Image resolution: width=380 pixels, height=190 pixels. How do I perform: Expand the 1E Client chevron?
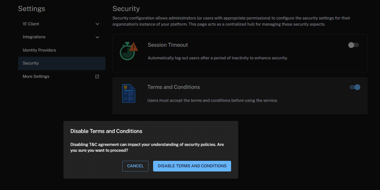point(97,24)
